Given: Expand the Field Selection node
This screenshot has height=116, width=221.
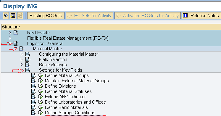Looking at the screenshot, I should coord(22,59).
